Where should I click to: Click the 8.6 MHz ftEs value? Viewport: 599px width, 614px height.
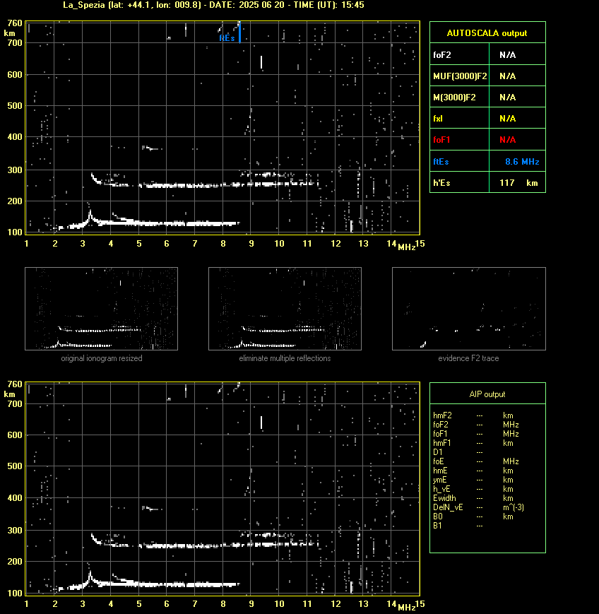pyautogui.click(x=522, y=162)
